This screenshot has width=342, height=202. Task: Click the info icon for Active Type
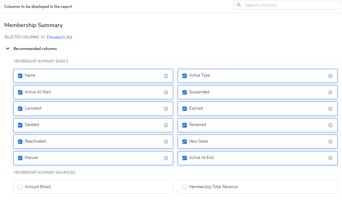(330, 76)
